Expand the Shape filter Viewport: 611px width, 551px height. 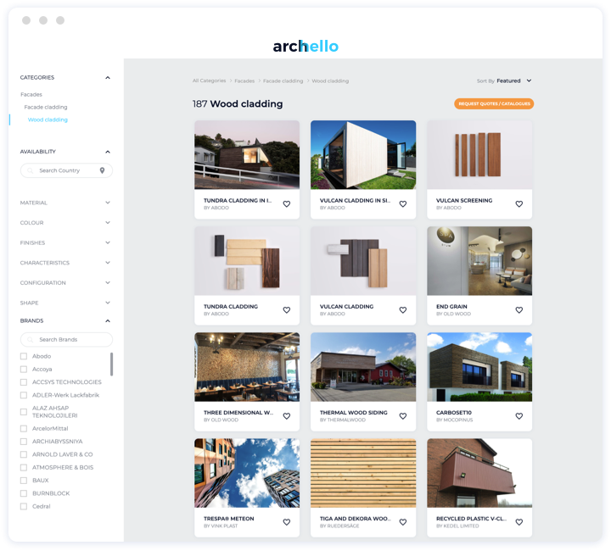tap(108, 303)
